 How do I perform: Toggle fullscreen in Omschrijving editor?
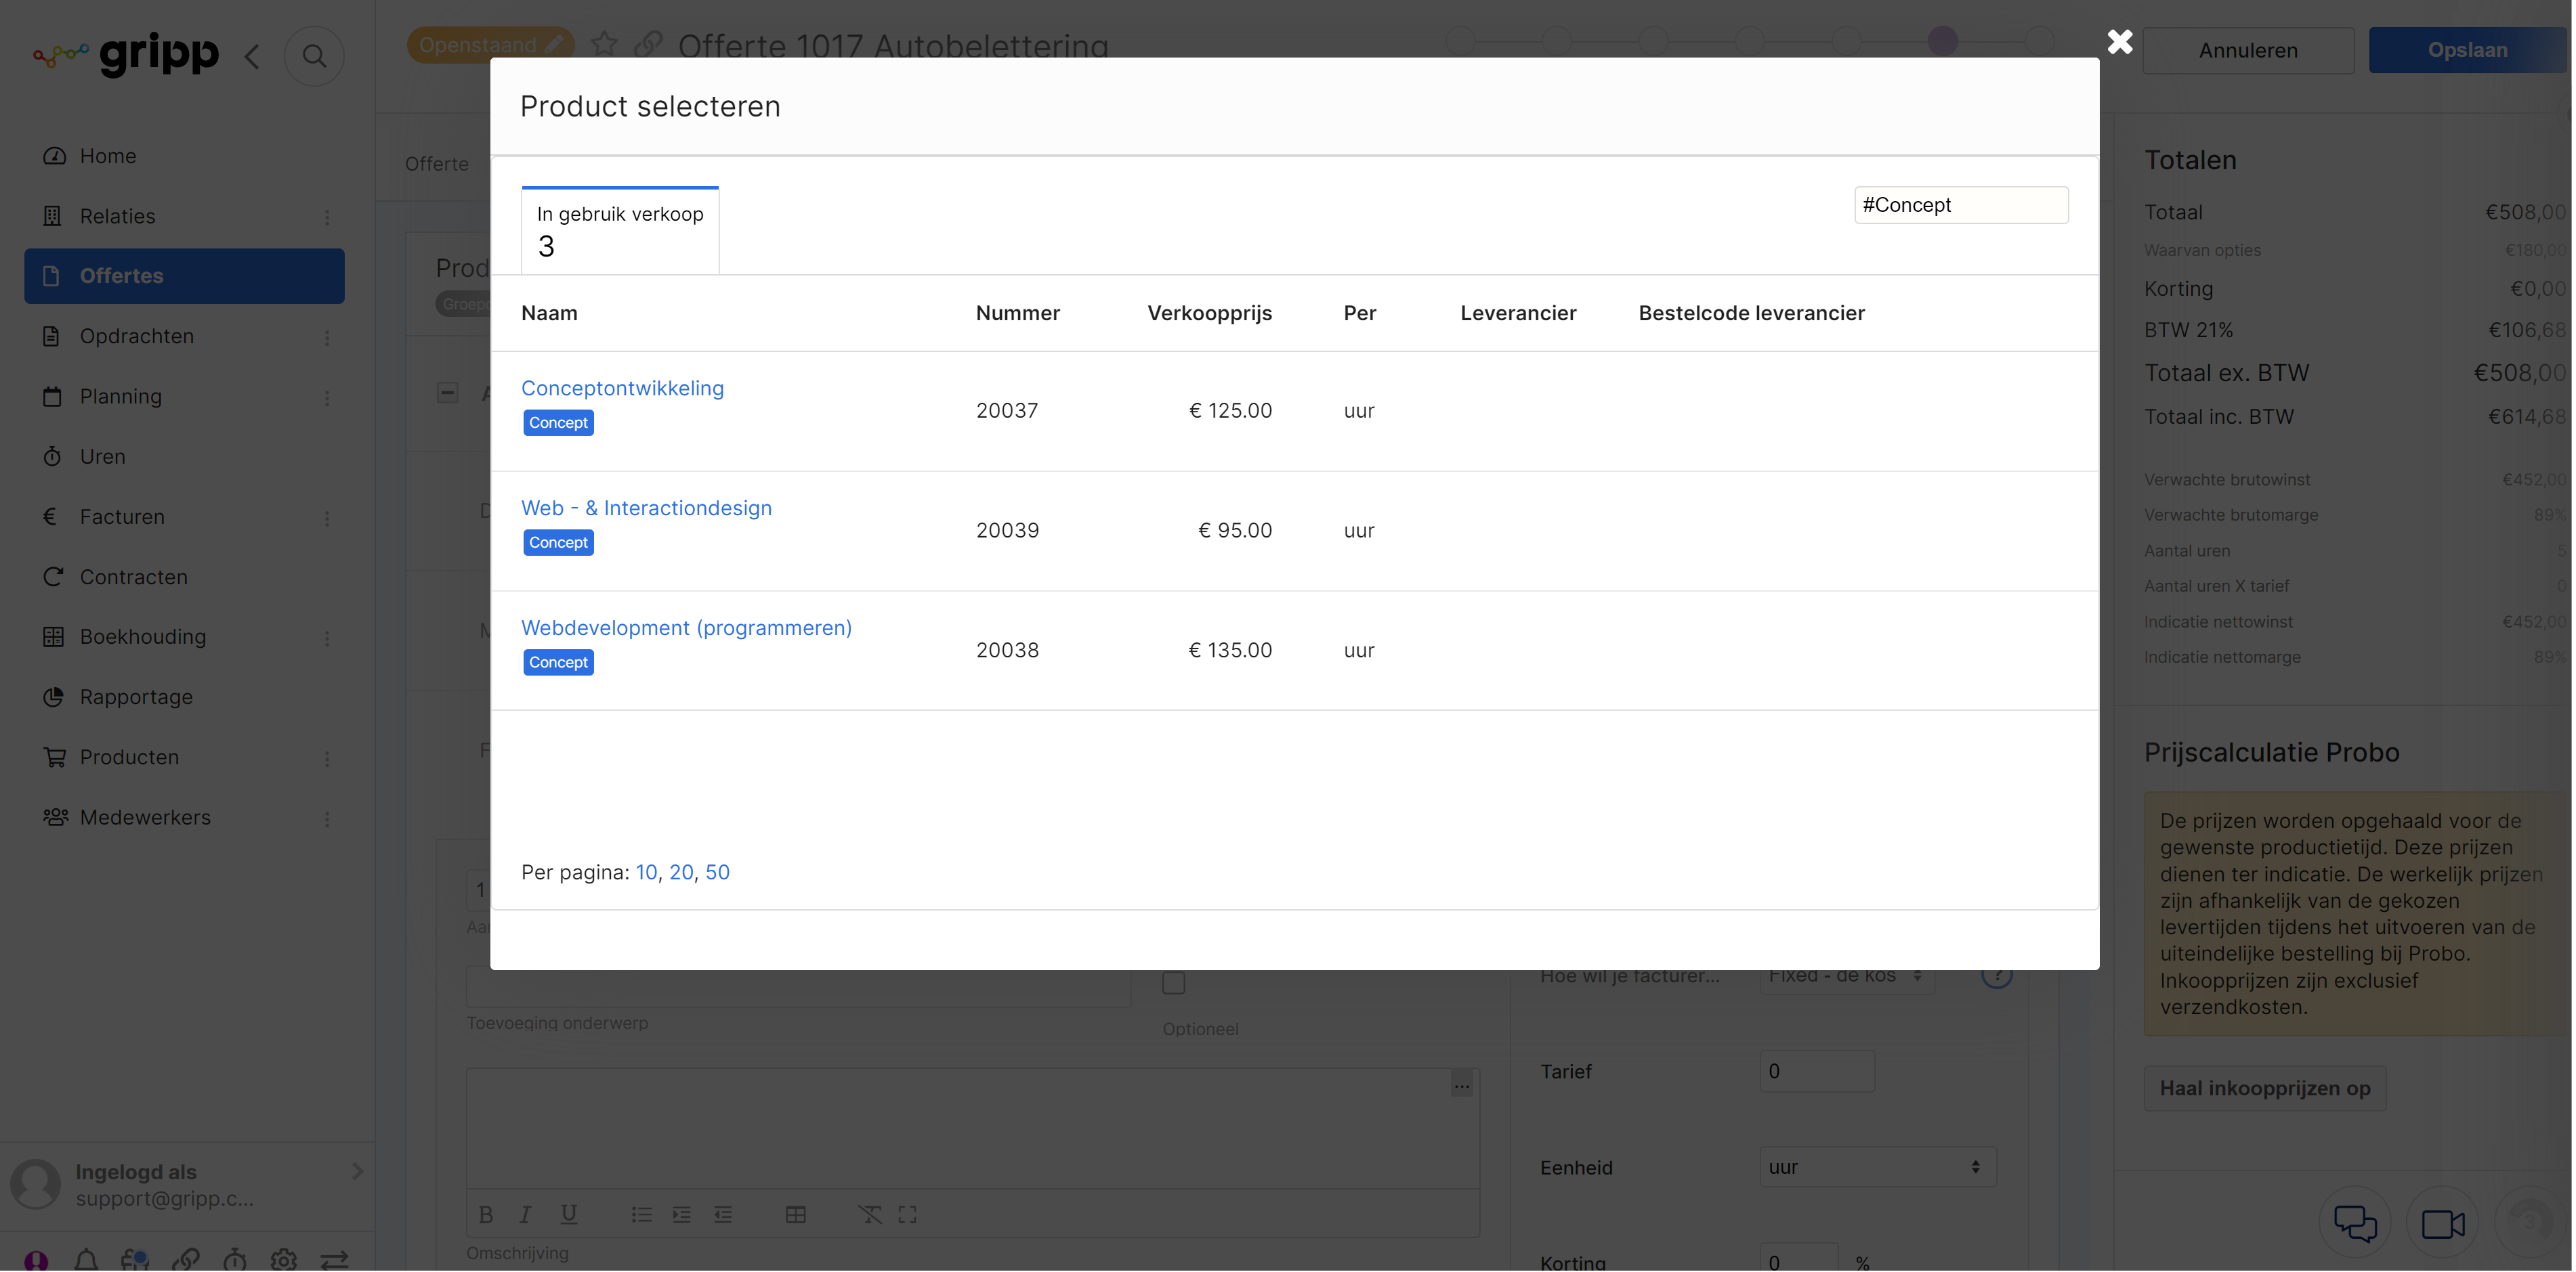pyautogui.click(x=907, y=1214)
